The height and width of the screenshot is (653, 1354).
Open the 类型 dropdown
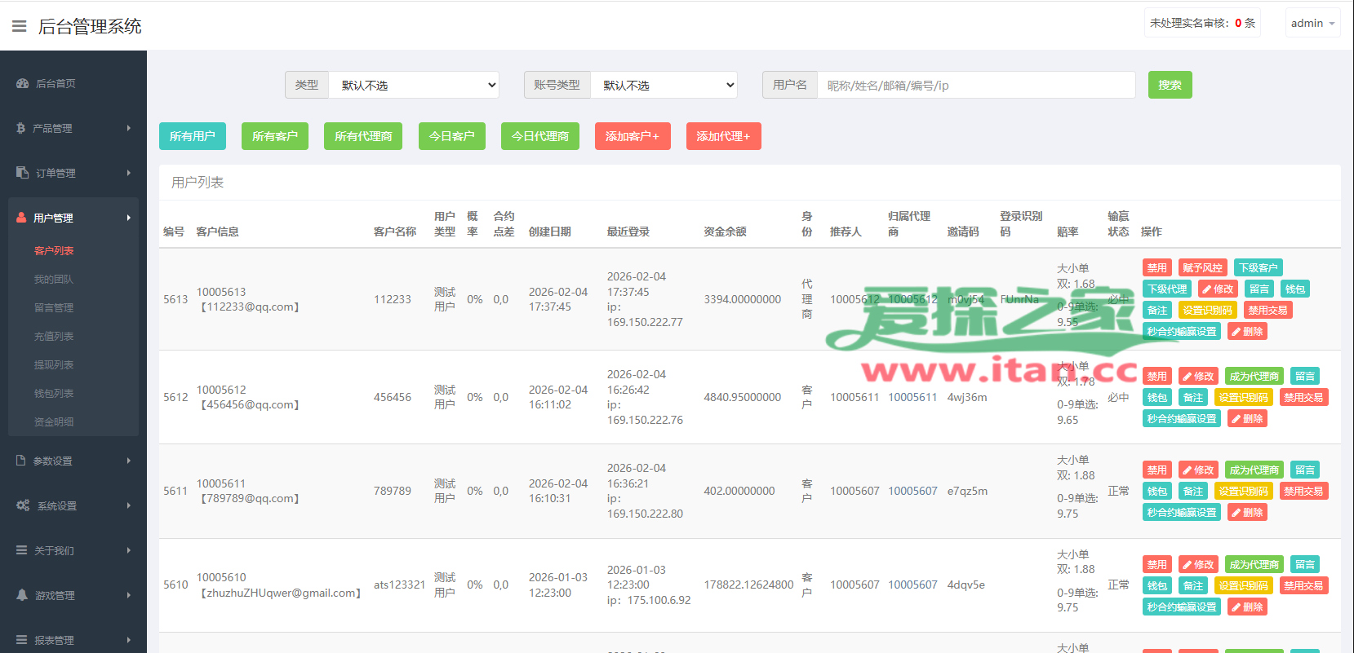(x=414, y=85)
